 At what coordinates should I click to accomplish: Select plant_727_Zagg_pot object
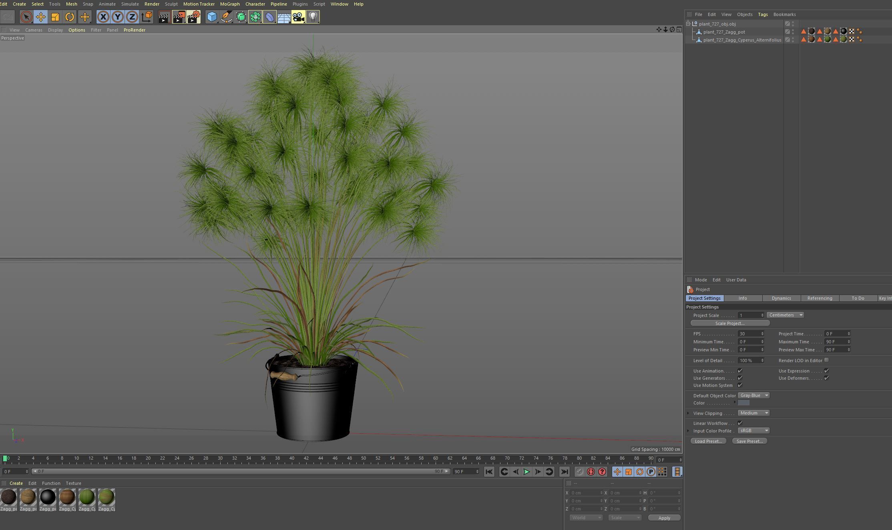coord(724,32)
